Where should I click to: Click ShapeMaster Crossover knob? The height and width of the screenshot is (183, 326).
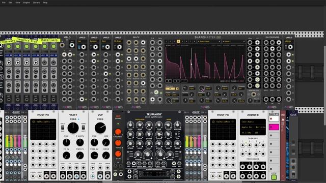pos(234,88)
